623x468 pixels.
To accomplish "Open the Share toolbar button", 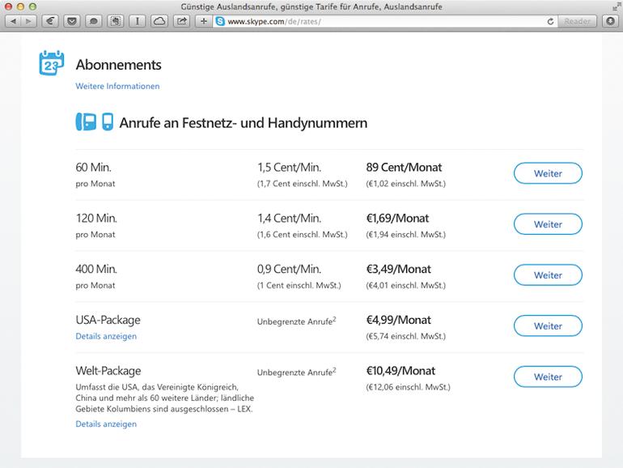I will click(x=181, y=21).
